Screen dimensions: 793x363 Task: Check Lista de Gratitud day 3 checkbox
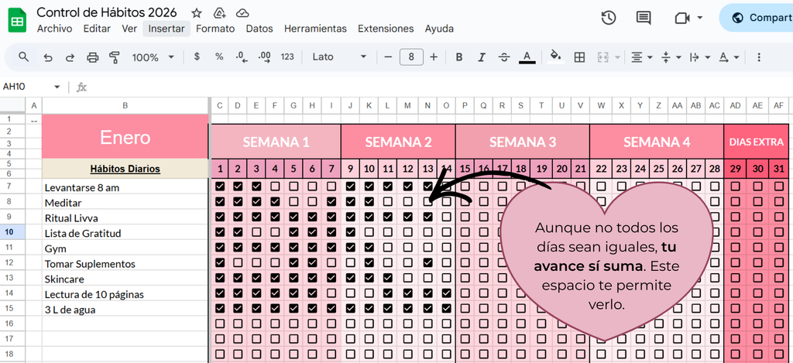pyautogui.click(x=257, y=232)
